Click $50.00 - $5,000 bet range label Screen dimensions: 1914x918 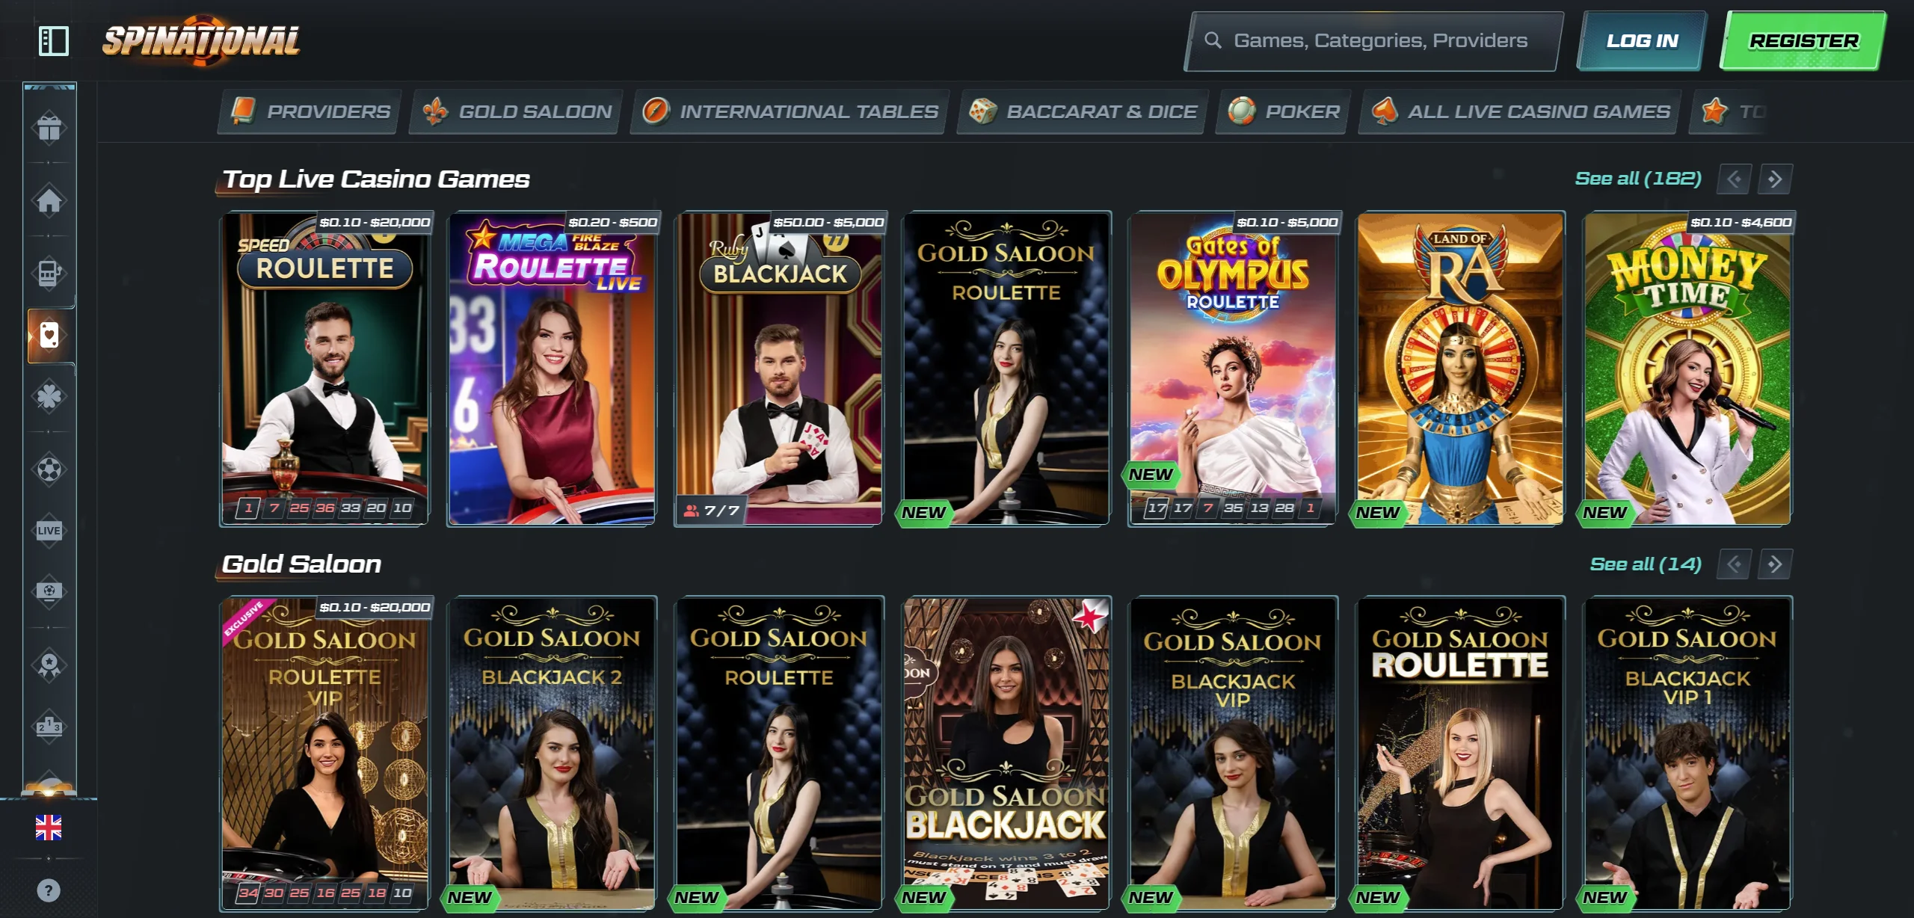828,222
